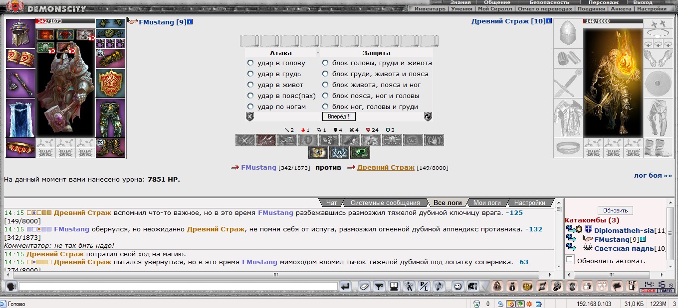Click the helmet item in FMustang equipment
Viewport: 678px width, 308px height.
20,33
